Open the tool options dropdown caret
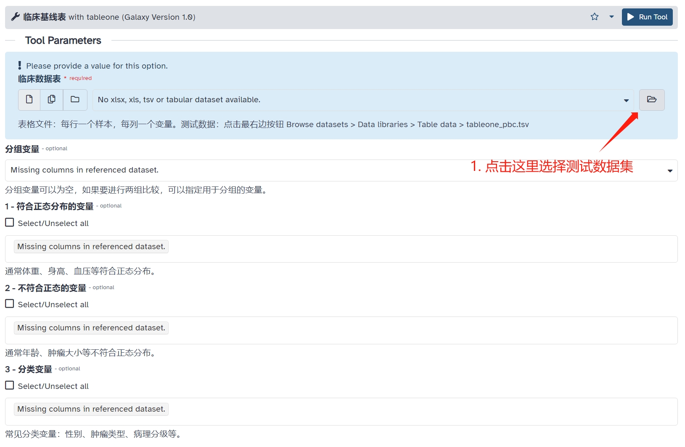This screenshot has height=447, width=685. click(x=611, y=17)
